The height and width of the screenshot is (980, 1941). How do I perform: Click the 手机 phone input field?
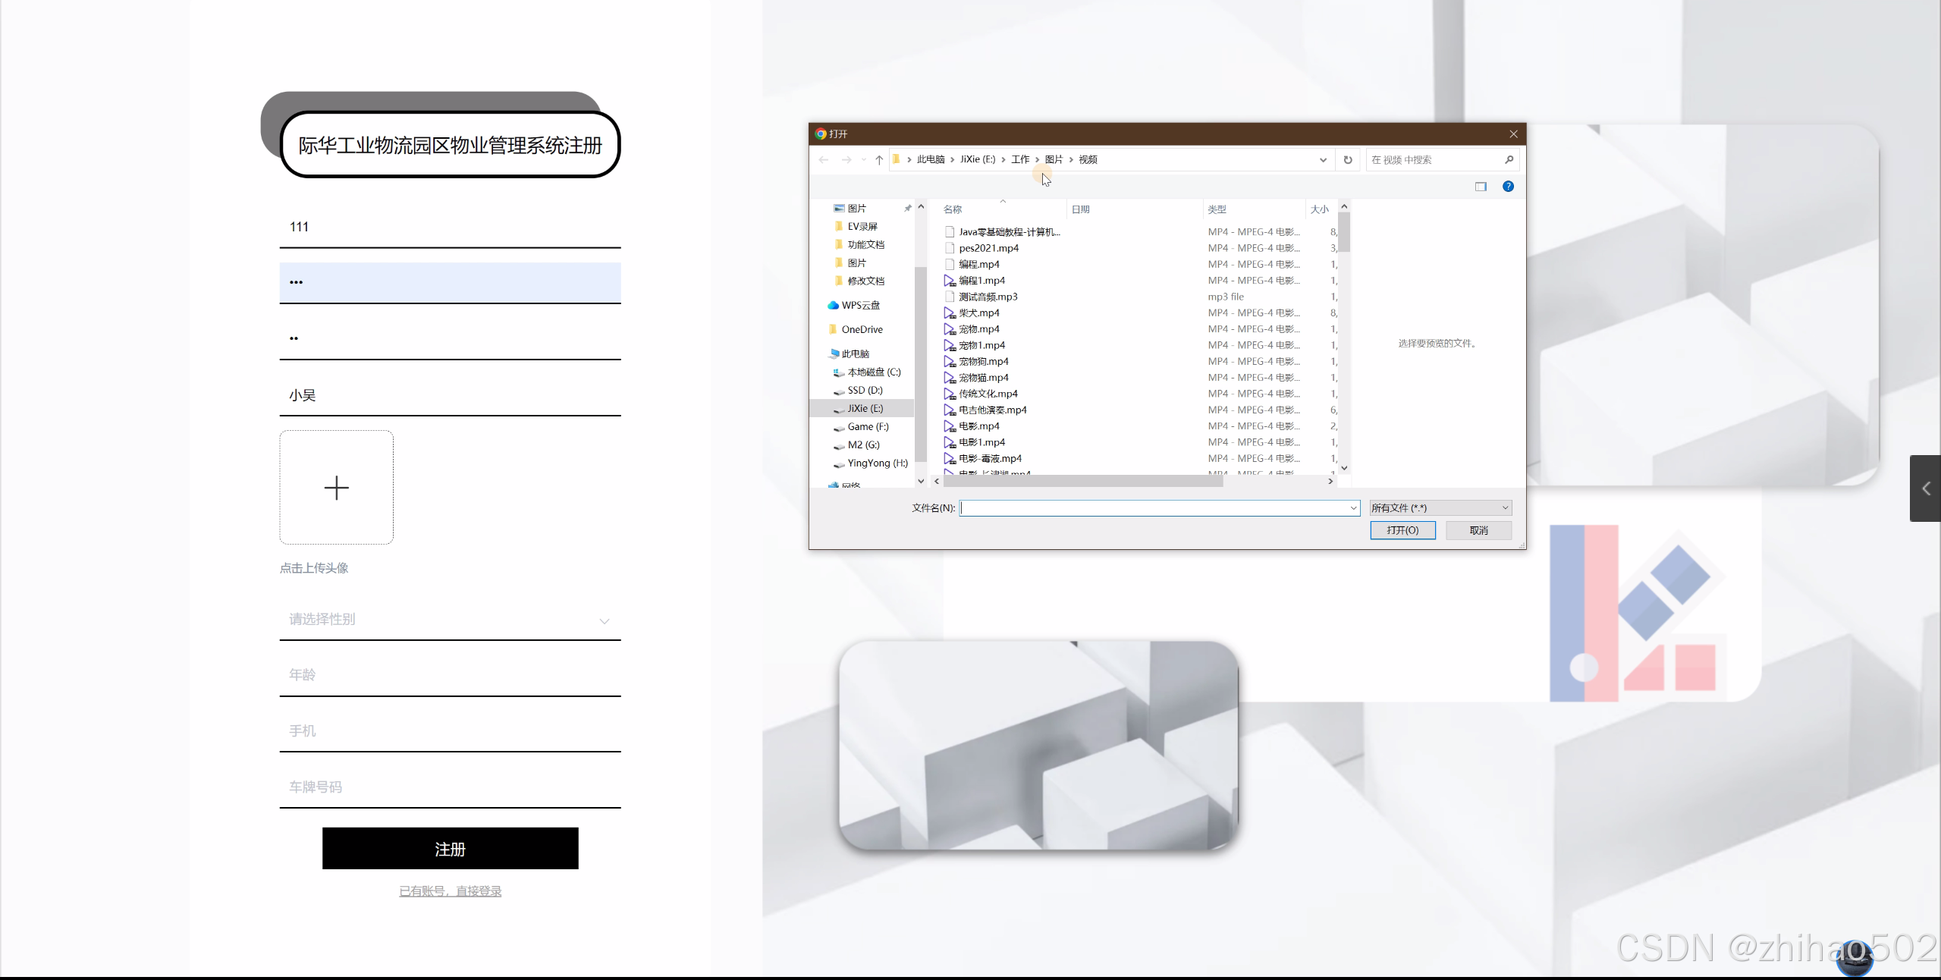(x=450, y=731)
